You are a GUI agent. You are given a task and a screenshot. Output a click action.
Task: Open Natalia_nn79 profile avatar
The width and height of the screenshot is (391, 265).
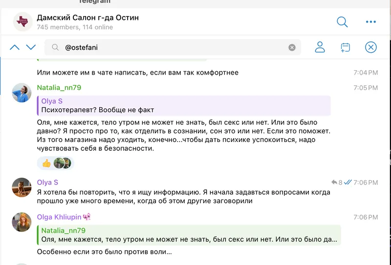click(22, 93)
